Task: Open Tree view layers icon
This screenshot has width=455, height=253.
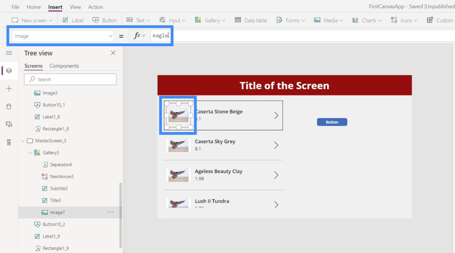Action: coord(9,71)
